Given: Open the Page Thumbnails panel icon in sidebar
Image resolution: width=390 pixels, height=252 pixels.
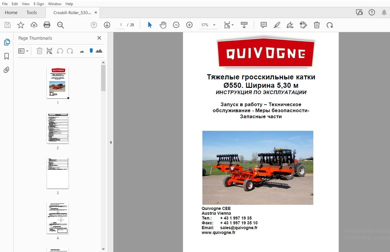Looking at the screenshot, I should tap(7, 42).
